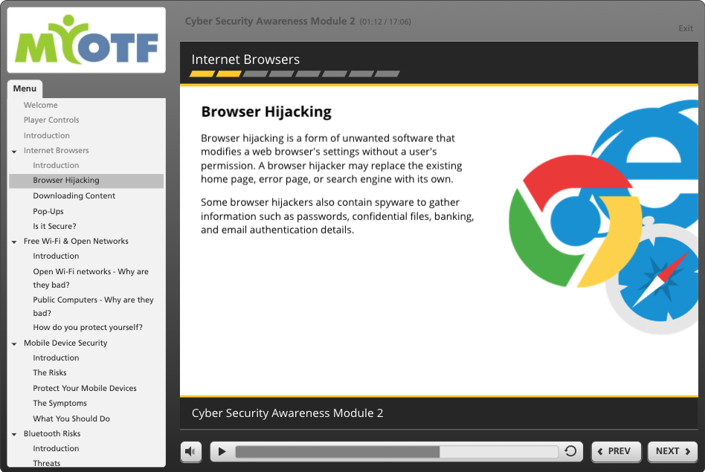Click the Browser Hijacking slide heading

[266, 111]
